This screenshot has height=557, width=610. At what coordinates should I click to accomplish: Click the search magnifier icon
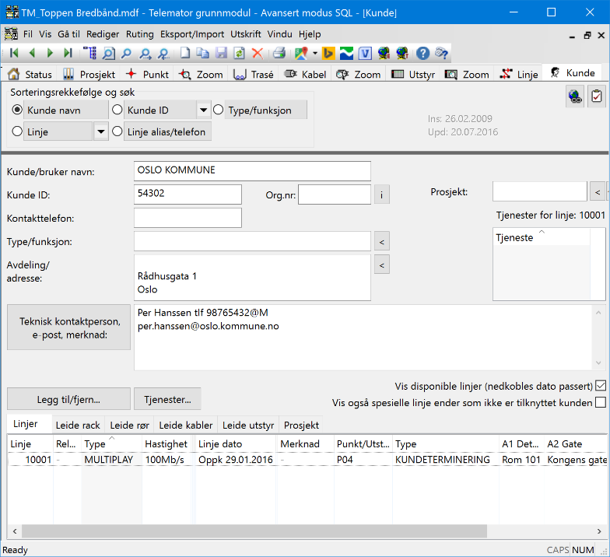(x=126, y=53)
